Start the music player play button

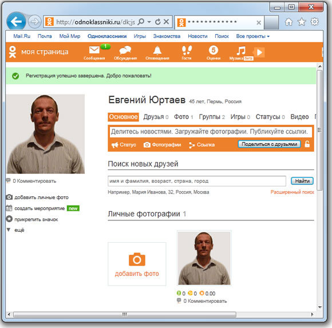(x=259, y=52)
